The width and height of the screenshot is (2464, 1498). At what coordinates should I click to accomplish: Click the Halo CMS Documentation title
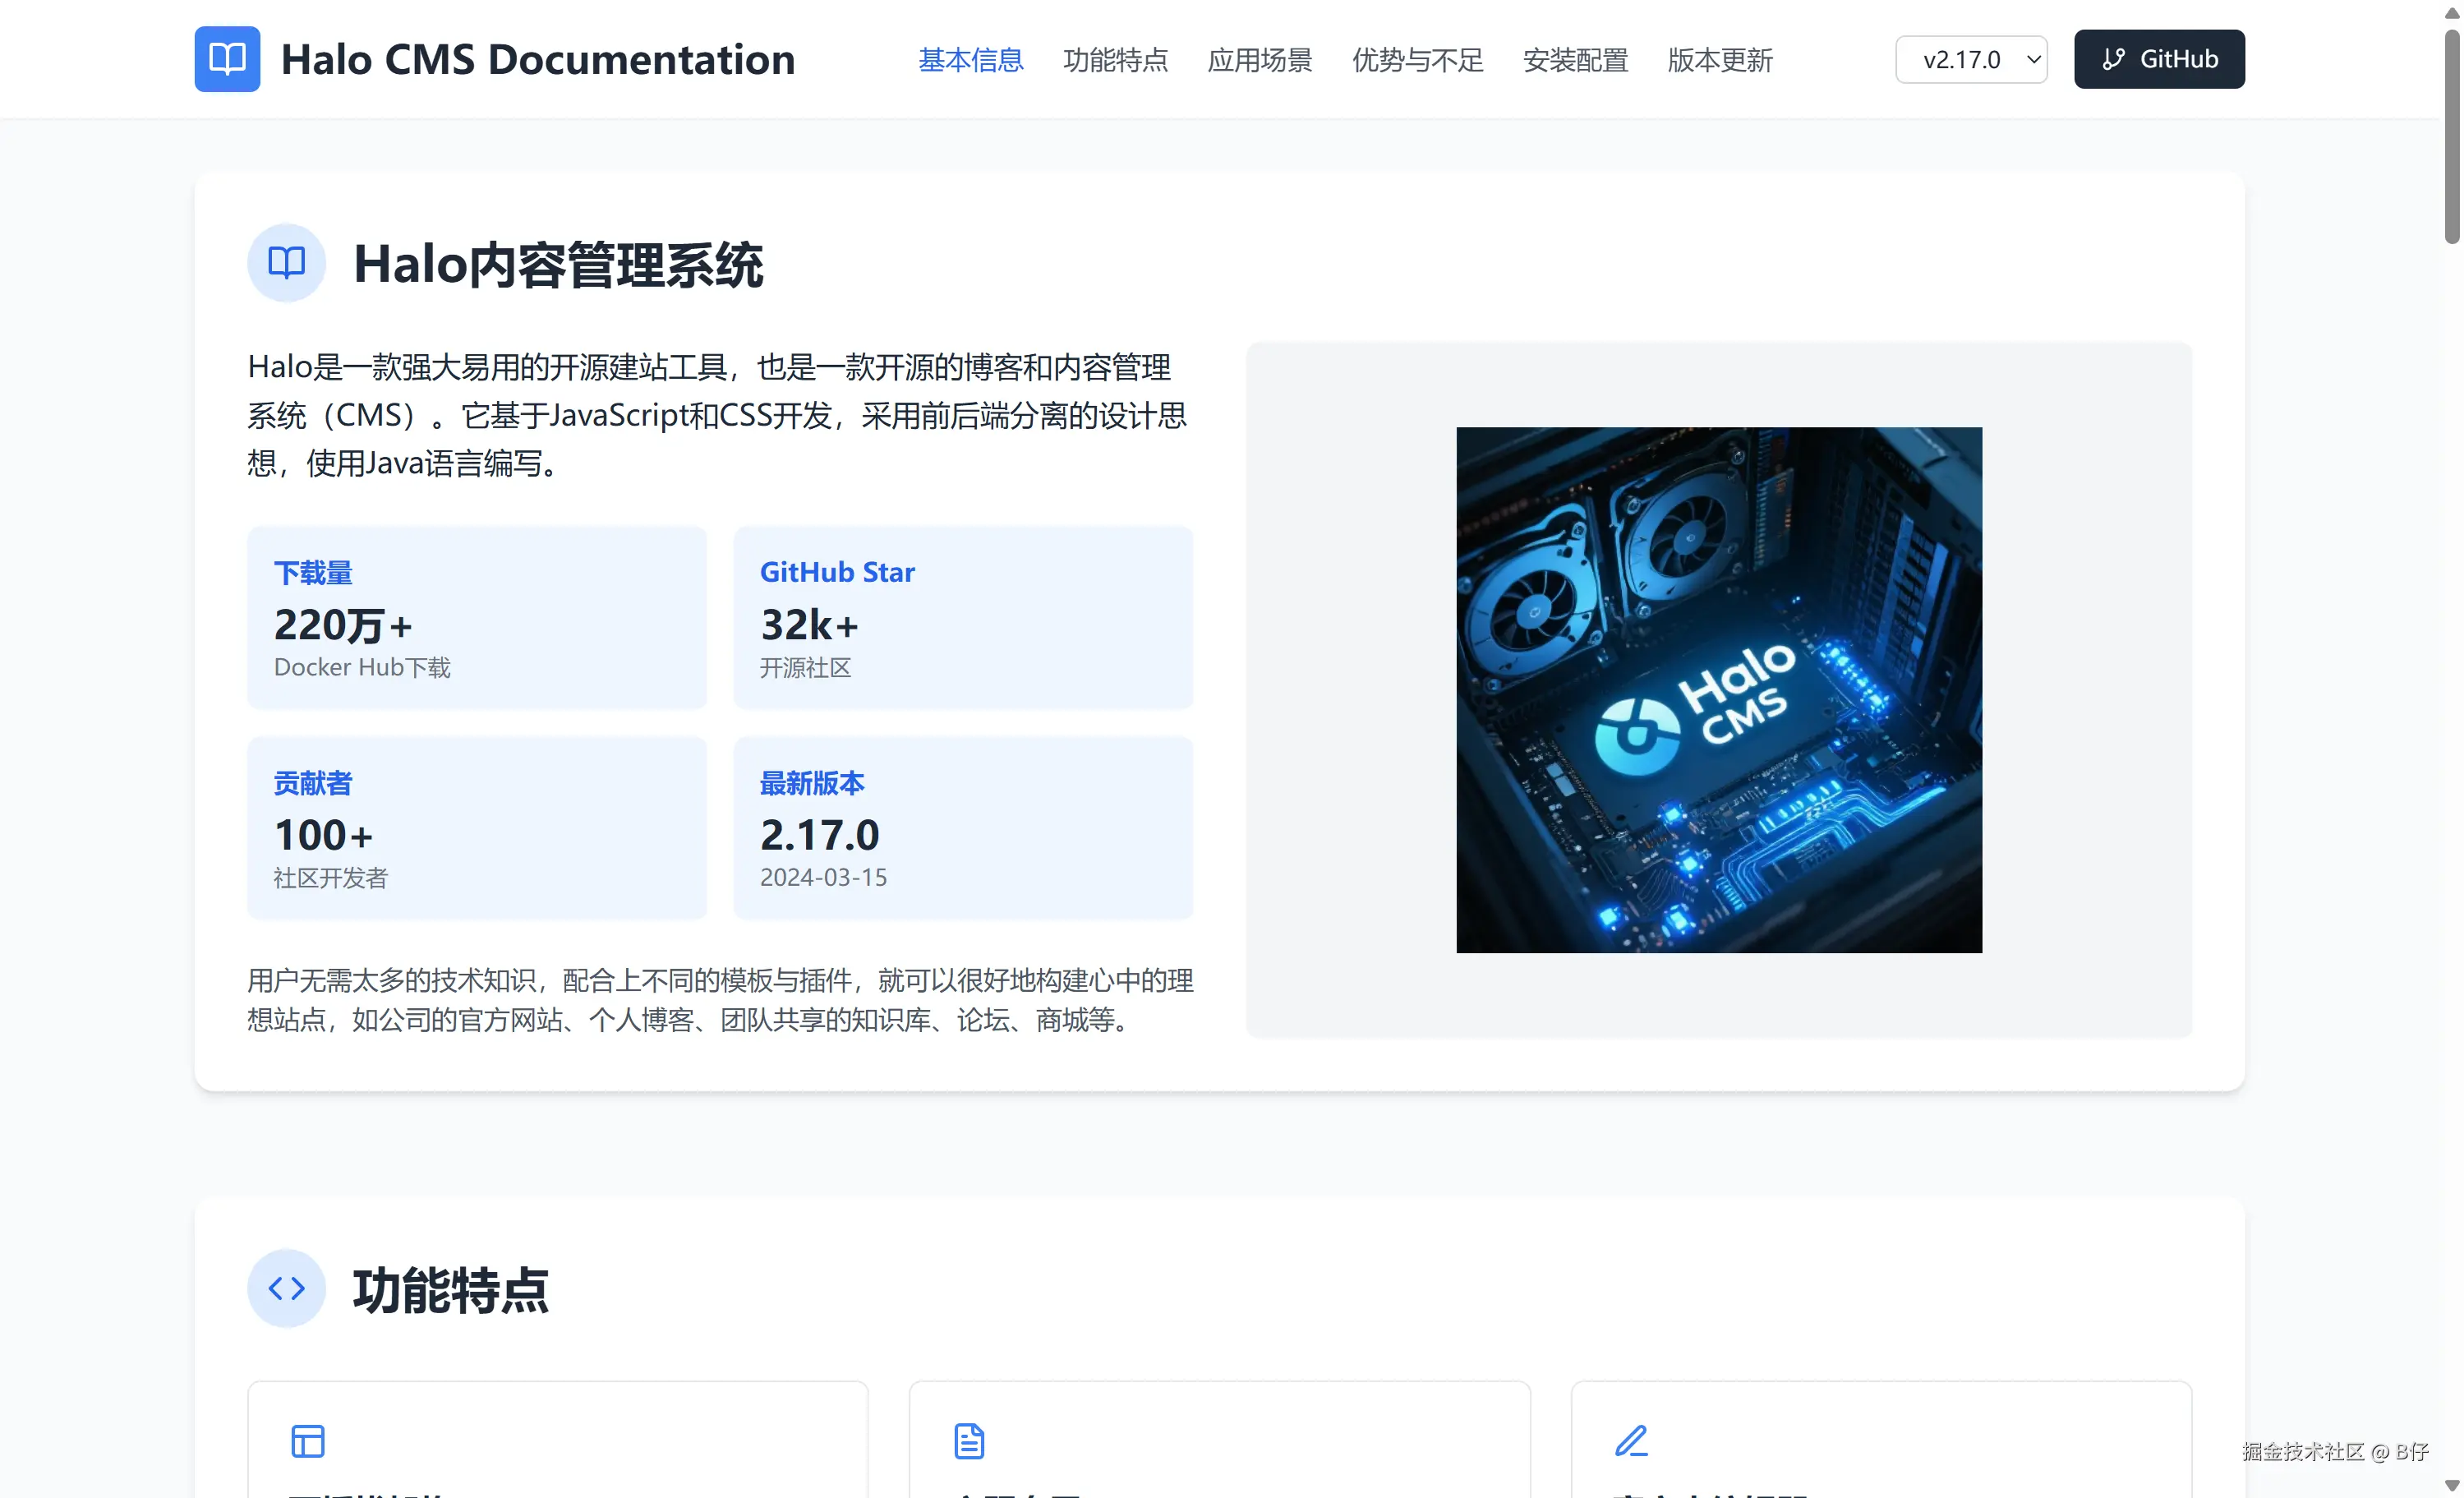tap(538, 60)
